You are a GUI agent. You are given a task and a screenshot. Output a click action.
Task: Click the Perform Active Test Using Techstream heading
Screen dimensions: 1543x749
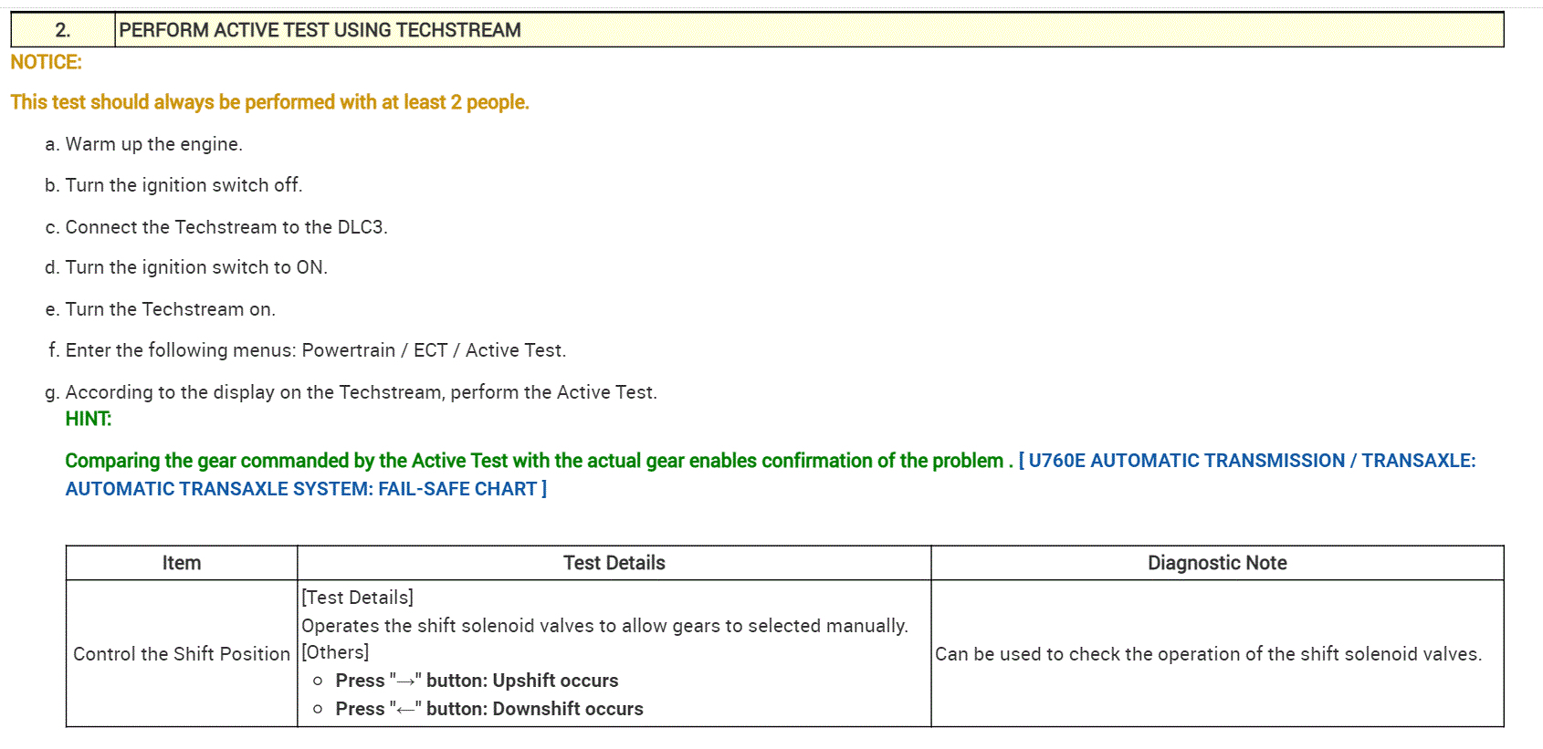point(320,30)
